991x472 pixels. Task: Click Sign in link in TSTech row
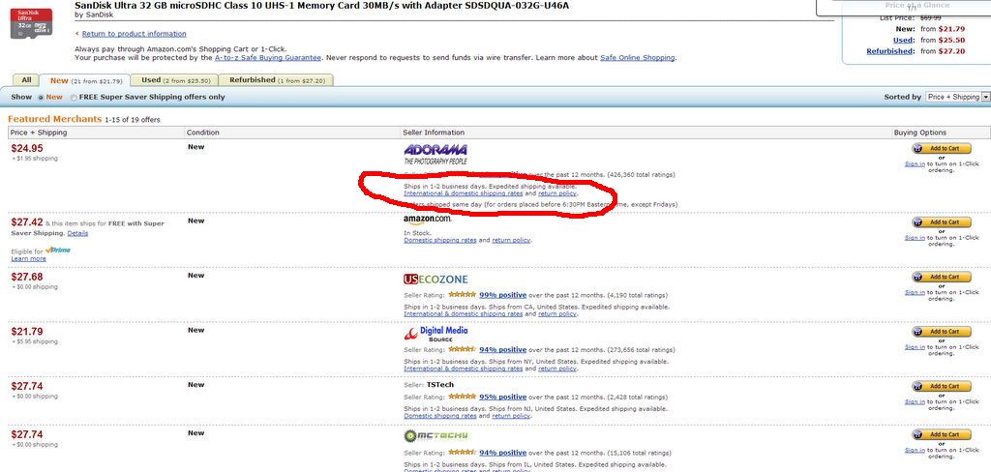(915, 401)
